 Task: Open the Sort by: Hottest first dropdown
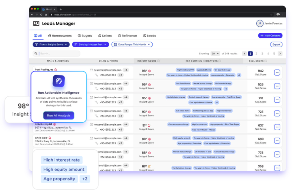click(x=90, y=45)
